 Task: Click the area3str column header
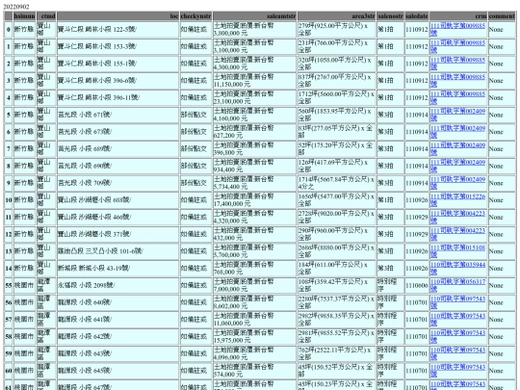(x=337, y=16)
